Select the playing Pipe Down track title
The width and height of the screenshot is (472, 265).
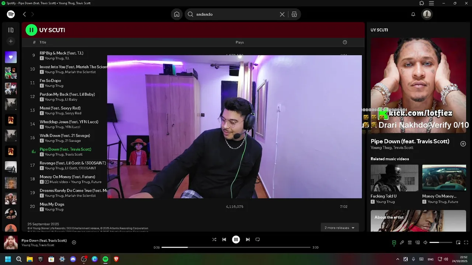[x=65, y=149]
